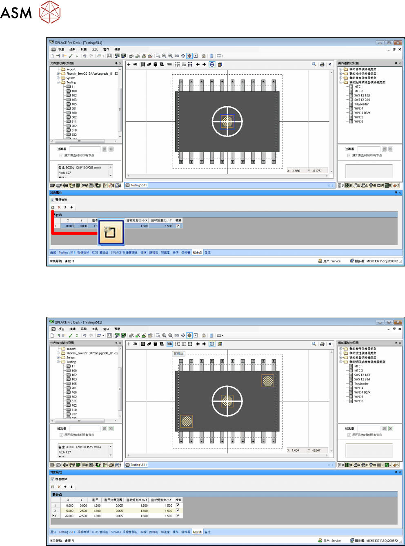Click move-up arrow above first screenshot's glue table
Image resolution: width=405 pixels, height=546 pixels.
click(x=65, y=207)
